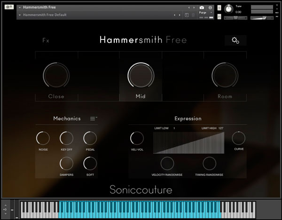Click the NOISE knob
This screenshot has height=220, width=282.
tap(43, 138)
